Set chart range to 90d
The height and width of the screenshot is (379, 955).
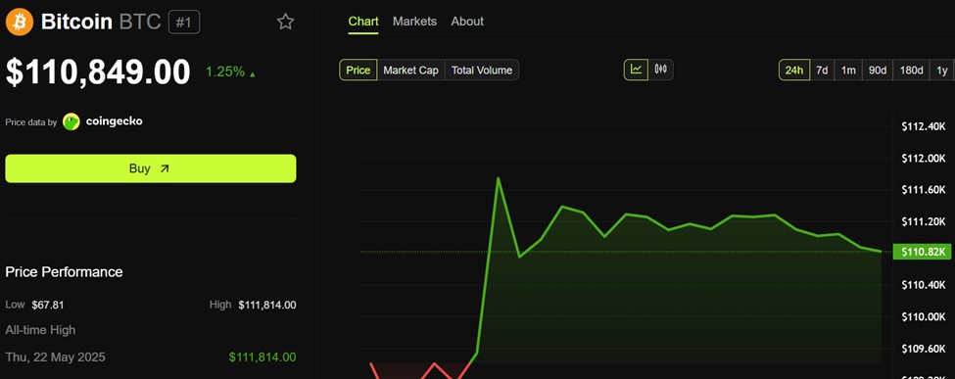[x=877, y=71]
